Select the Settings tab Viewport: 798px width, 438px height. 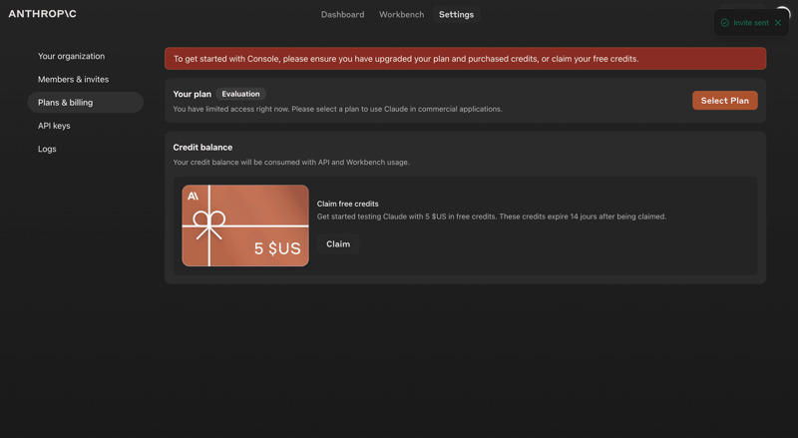pyautogui.click(x=456, y=14)
